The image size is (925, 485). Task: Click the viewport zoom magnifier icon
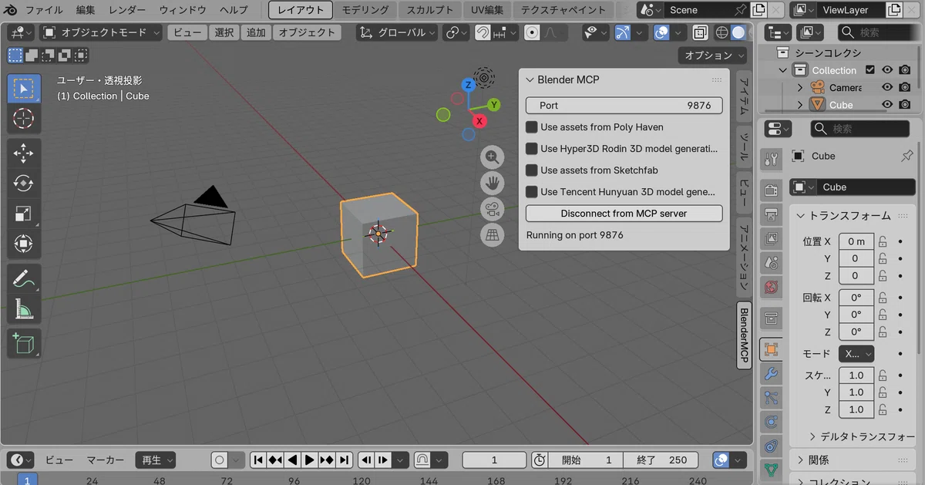tap(493, 157)
